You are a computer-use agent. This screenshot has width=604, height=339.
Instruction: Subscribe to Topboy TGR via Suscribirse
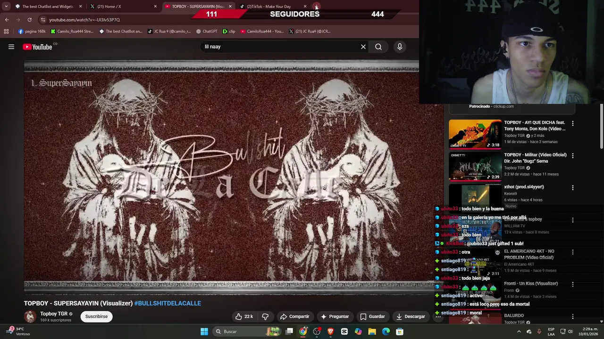[96, 316]
